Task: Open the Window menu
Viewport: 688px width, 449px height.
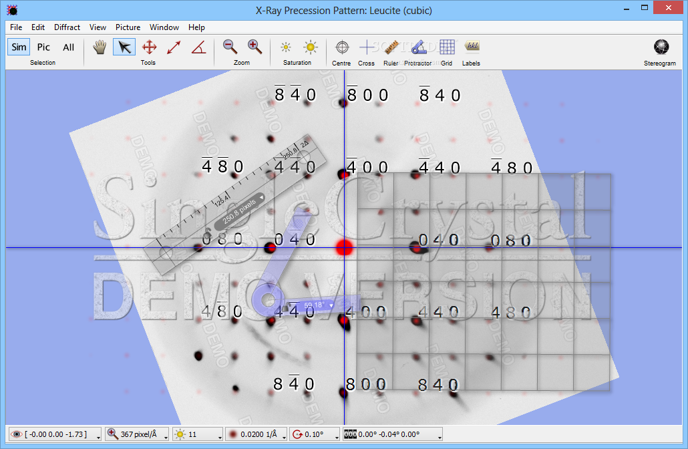Action: 164,27
